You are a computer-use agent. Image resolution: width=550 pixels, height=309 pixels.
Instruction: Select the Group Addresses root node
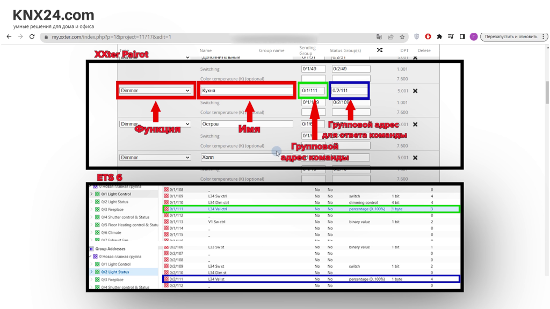coord(110,249)
